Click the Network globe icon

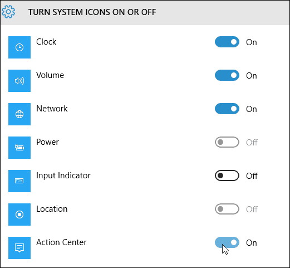click(x=19, y=114)
